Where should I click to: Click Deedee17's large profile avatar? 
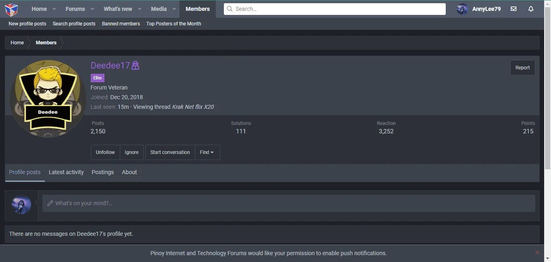click(48, 99)
